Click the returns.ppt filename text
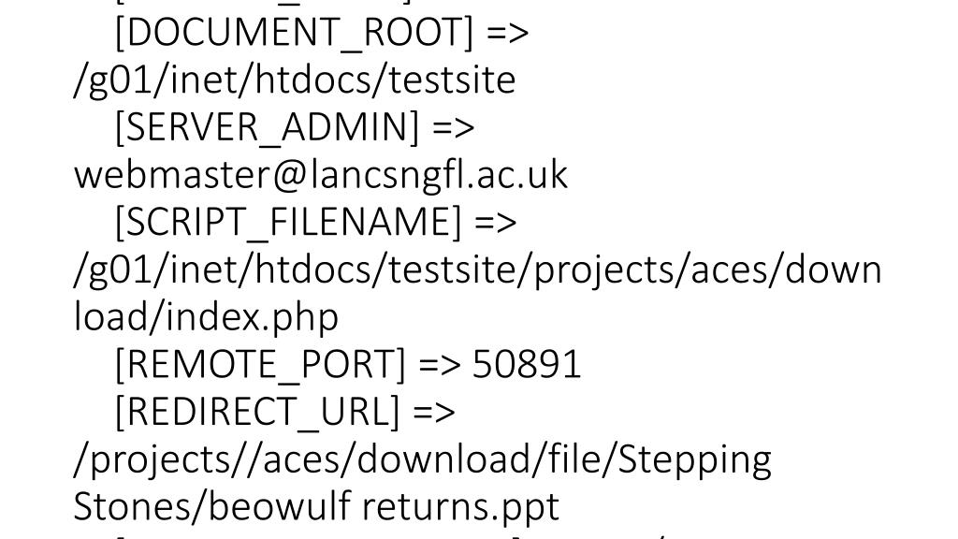The width and height of the screenshot is (958, 539). (461, 507)
